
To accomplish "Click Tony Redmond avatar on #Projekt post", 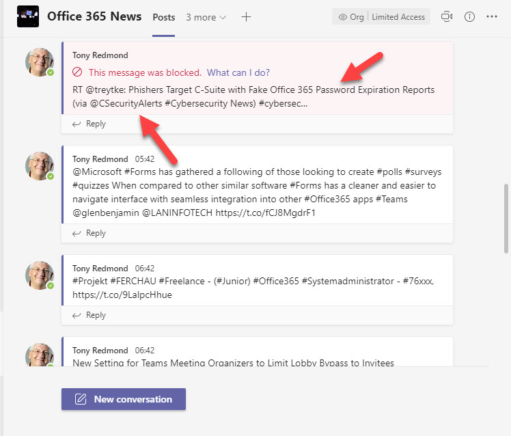I will (40, 275).
